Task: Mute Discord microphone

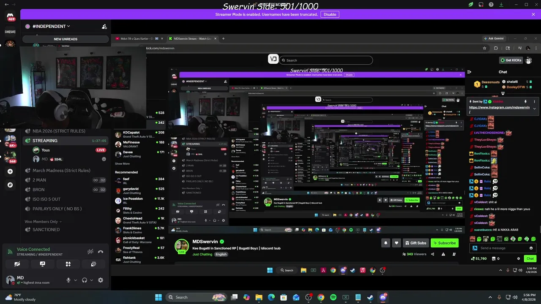Action: coord(68,280)
